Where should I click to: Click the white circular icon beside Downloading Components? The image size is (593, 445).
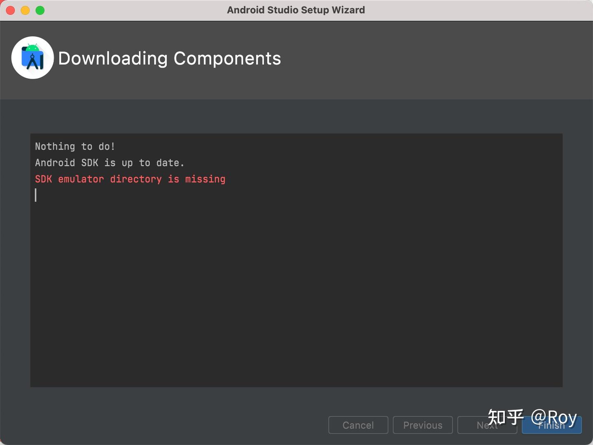33,58
